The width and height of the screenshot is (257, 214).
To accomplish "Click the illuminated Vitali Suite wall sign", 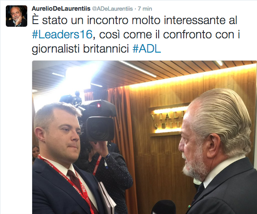I will tap(168, 120).
